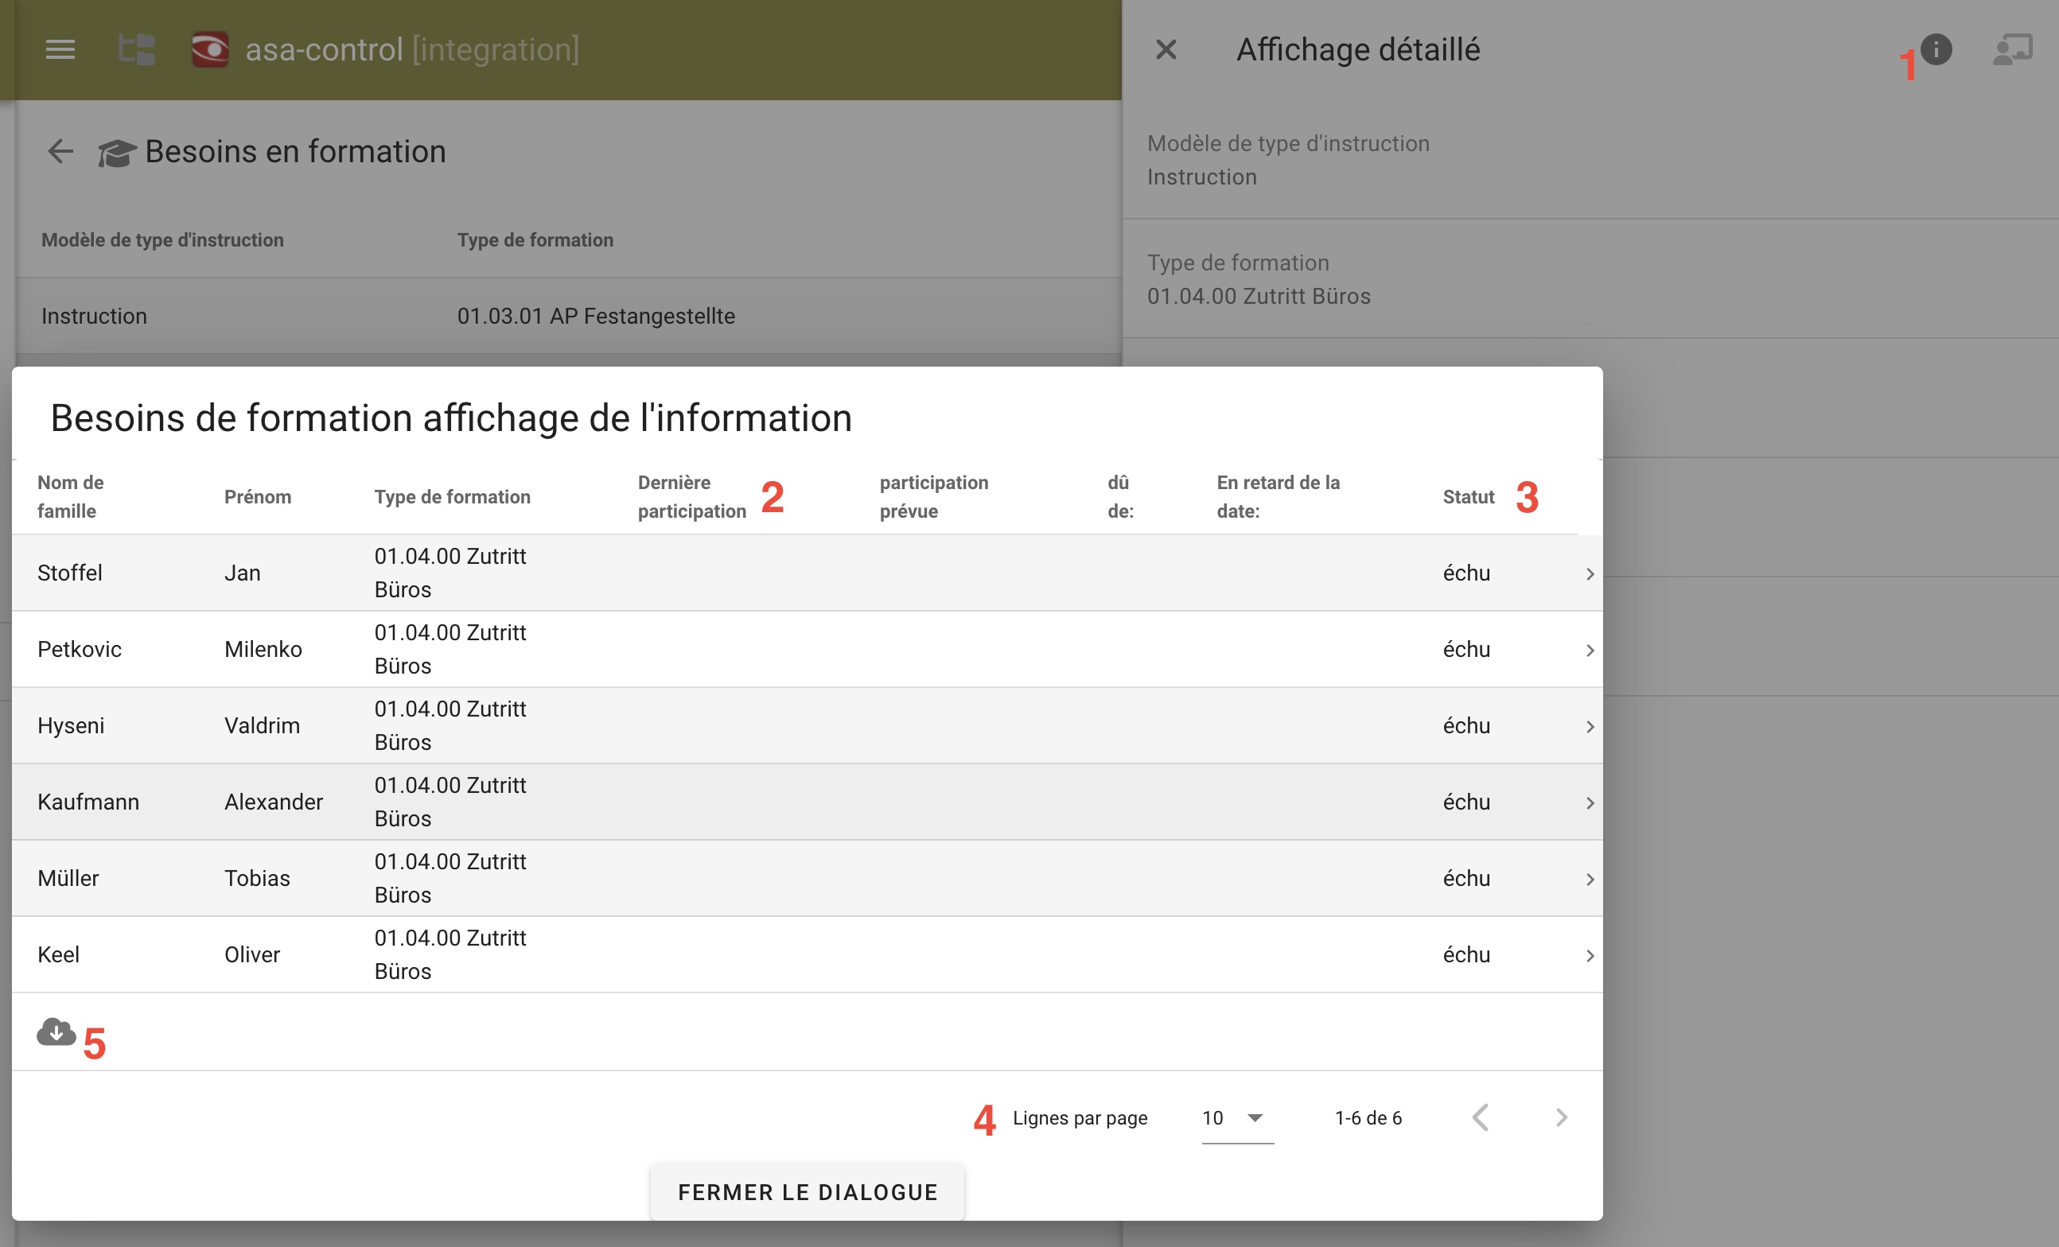The image size is (2059, 1247).
Task: Open the hamburger navigation menu
Action: pos(60,50)
